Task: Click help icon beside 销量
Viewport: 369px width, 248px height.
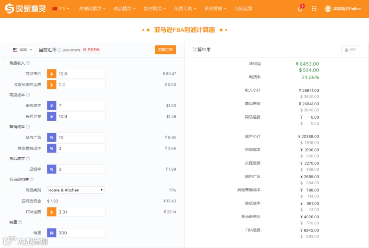Action: (x=20, y=222)
